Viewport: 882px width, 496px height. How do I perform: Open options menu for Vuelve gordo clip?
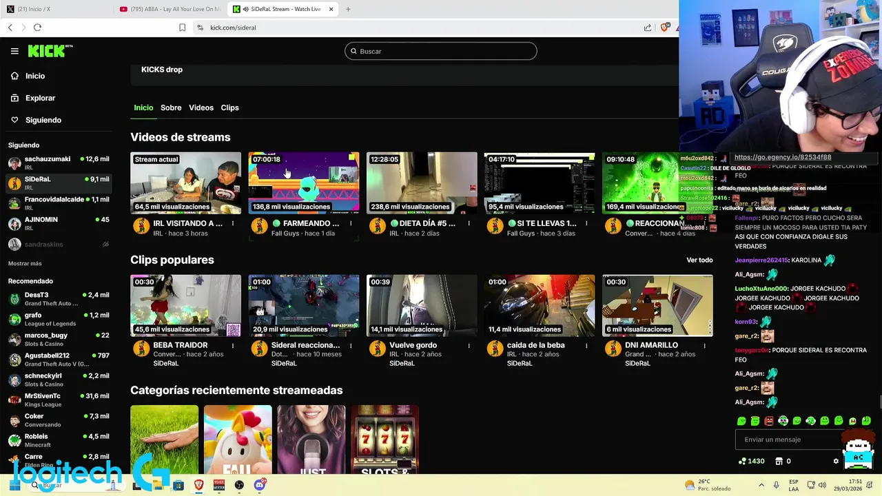click(x=469, y=345)
